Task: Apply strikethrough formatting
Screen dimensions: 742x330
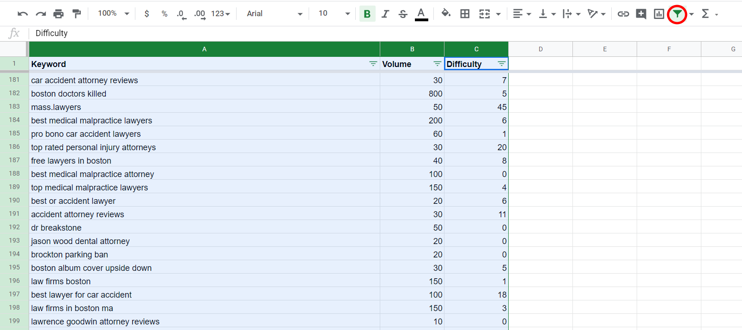Action: (x=403, y=14)
